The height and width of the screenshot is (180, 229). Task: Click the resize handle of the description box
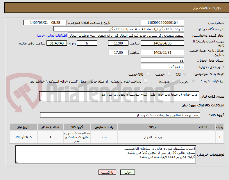pyautogui.click(x=41, y=100)
